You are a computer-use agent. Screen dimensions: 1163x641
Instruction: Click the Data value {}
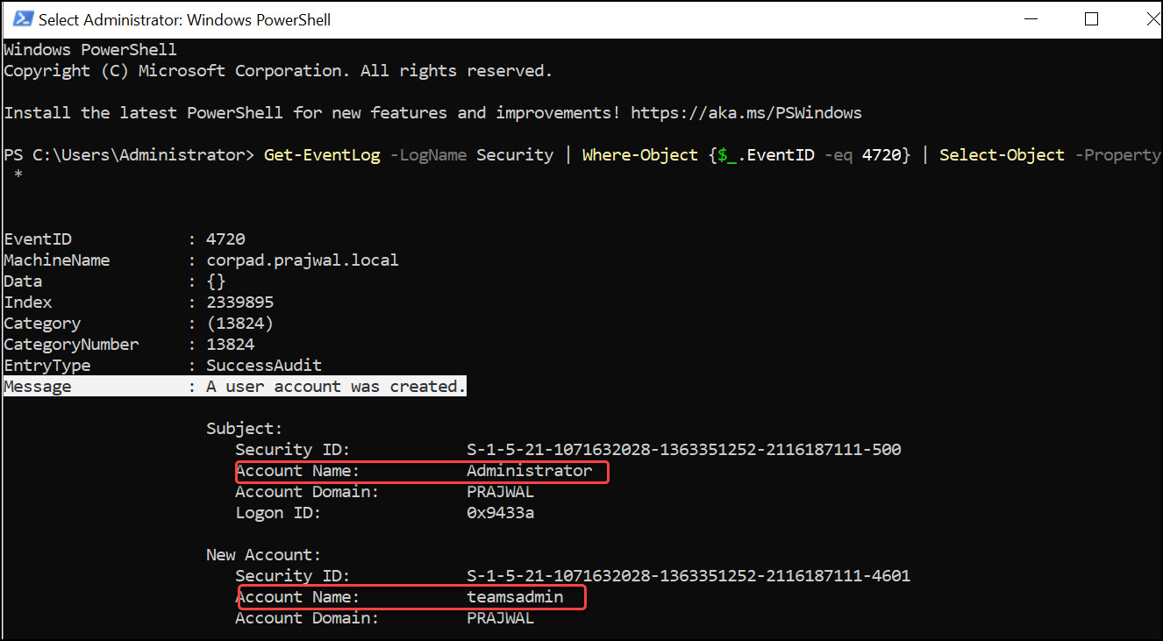point(216,281)
